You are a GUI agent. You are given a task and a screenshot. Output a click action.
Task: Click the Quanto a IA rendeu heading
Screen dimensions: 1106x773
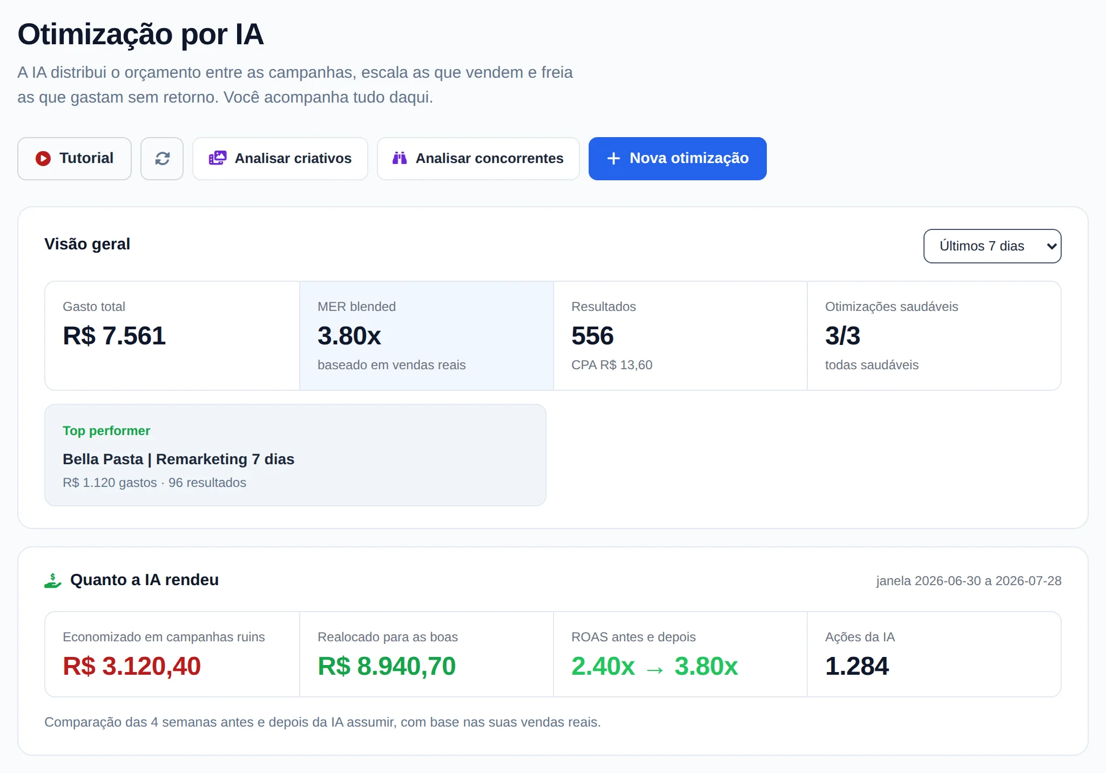(145, 580)
